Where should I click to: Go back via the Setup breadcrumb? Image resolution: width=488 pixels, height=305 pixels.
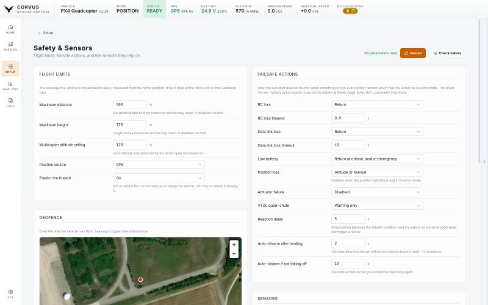pyautogui.click(x=45, y=33)
